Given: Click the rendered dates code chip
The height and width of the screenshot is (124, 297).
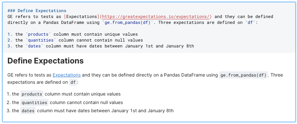Looking at the screenshot, I should (28, 111).
